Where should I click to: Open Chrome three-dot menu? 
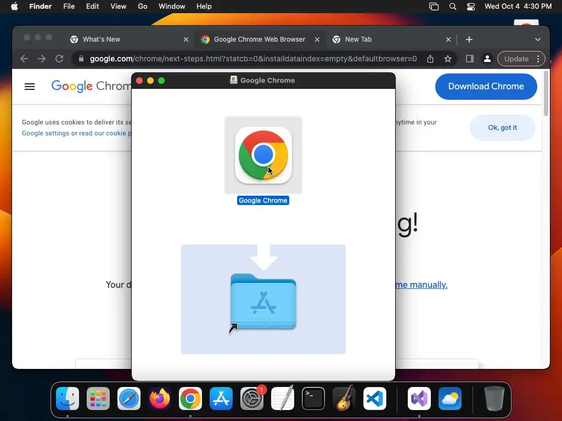(x=538, y=59)
